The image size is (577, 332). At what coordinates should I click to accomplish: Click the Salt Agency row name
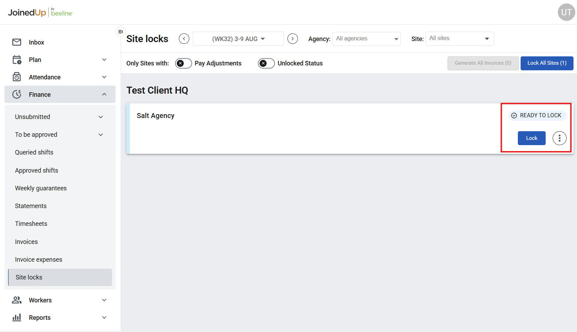pos(156,116)
